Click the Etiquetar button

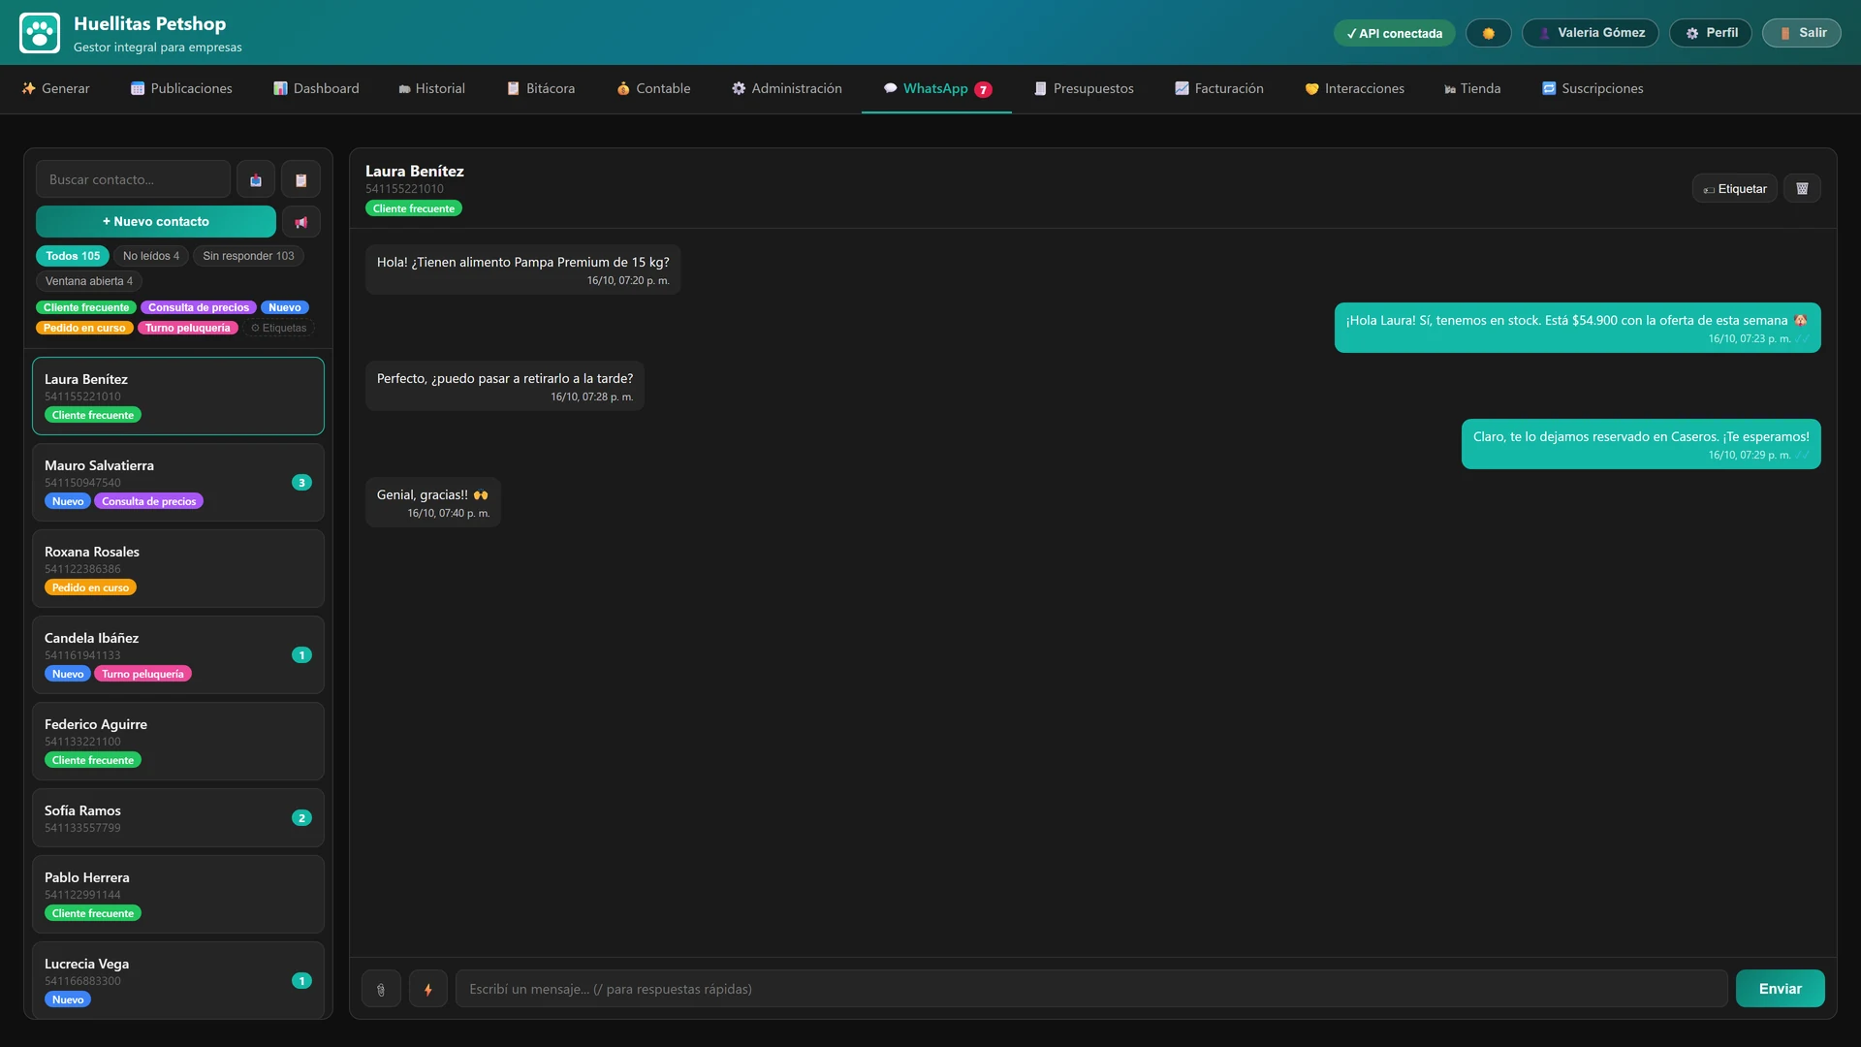point(1735,188)
